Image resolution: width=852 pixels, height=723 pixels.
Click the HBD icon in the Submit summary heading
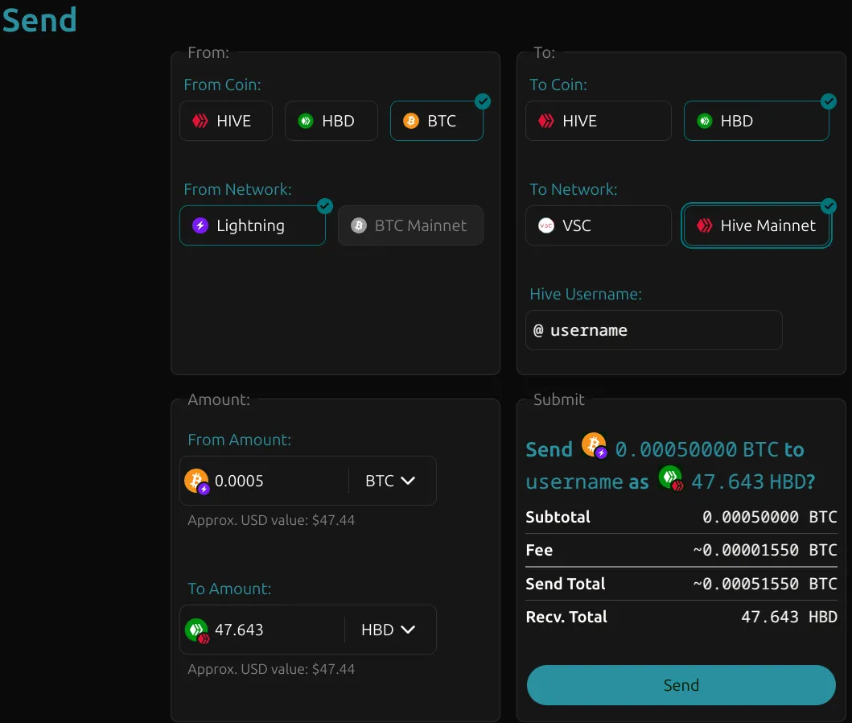(671, 478)
